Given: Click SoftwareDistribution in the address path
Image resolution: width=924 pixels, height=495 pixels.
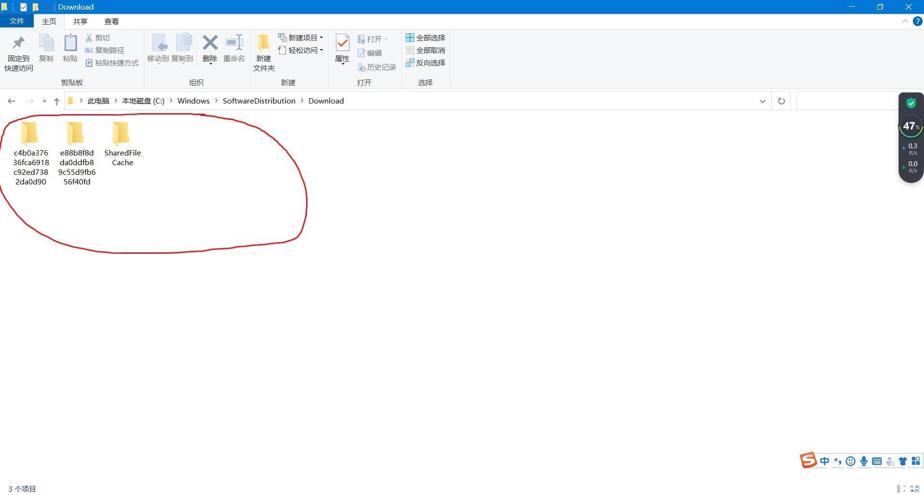Looking at the screenshot, I should [259, 101].
